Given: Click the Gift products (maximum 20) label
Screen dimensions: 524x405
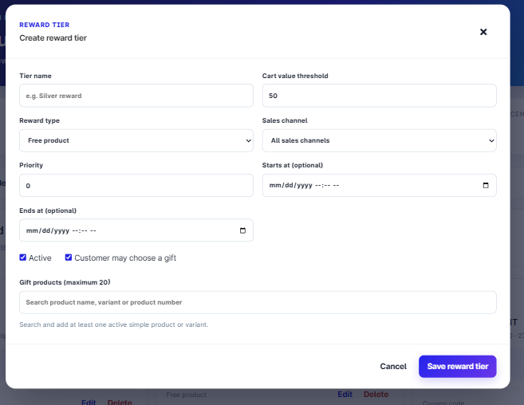Looking at the screenshot, I should click(65, 282).
